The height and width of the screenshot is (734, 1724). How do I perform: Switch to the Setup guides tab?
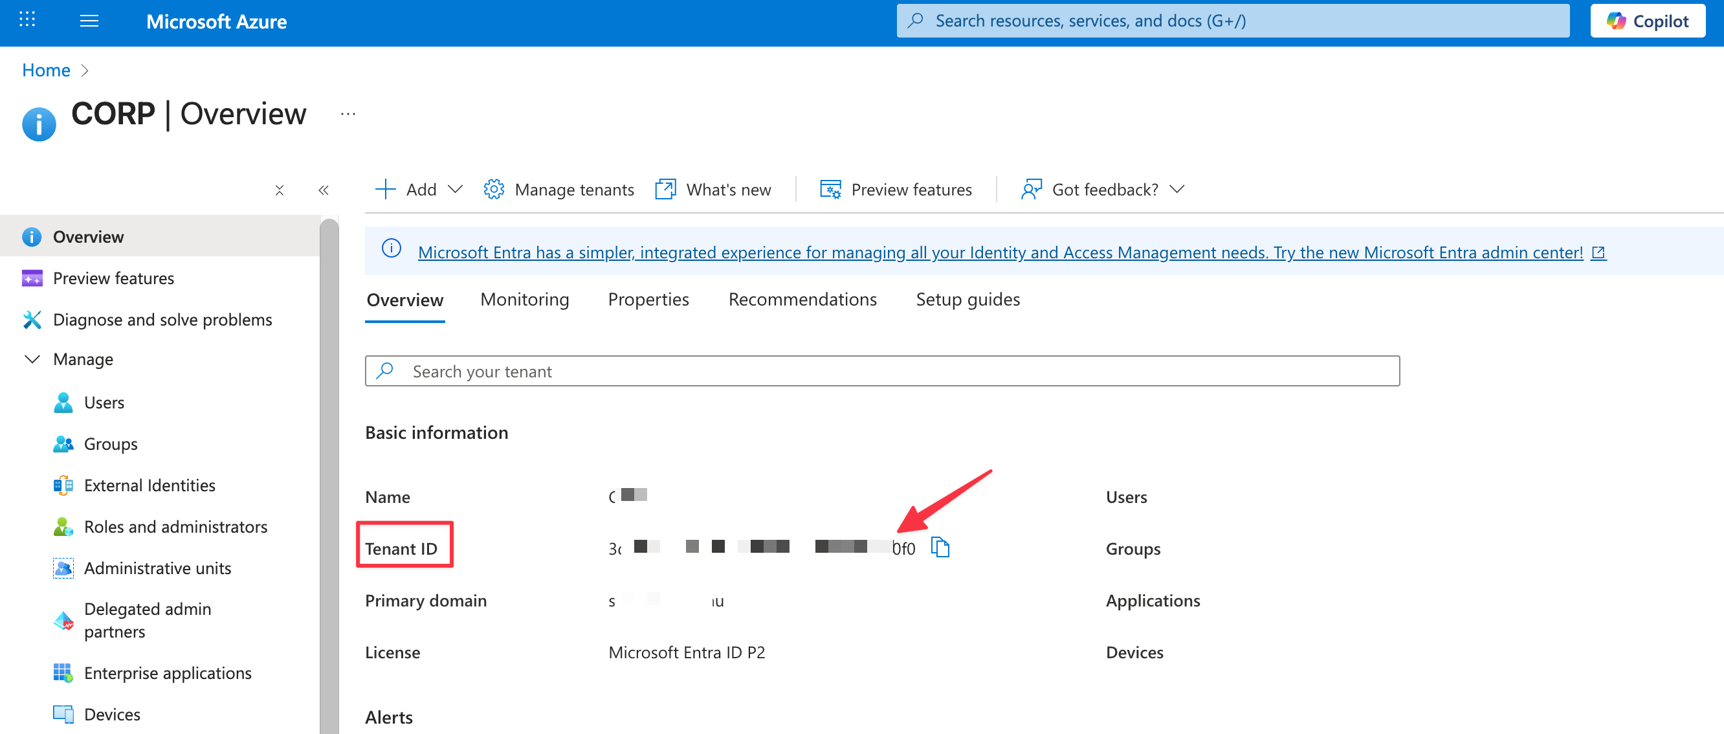click(967, 299)
